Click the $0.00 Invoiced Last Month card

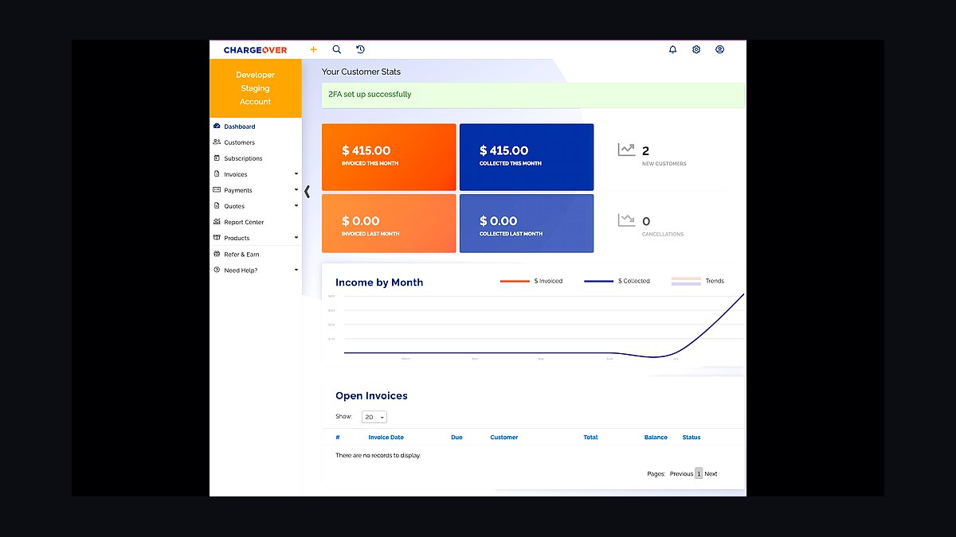[389, 224]
